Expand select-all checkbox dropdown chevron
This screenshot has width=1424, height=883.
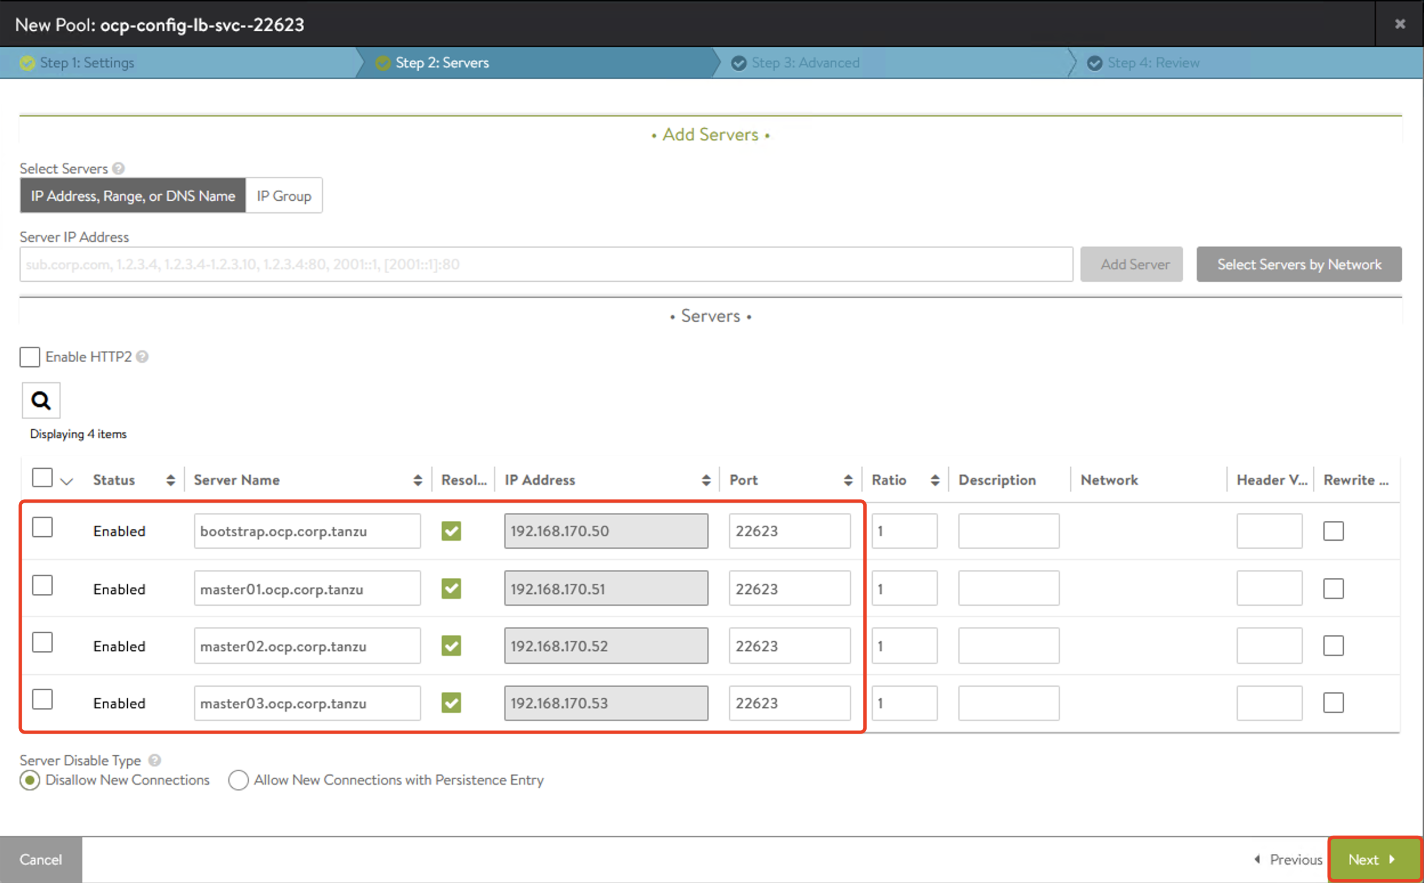tap(67, 482)
